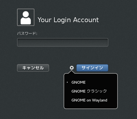Click the 'Your Login Account' name
The width and height of the screenshot is (137, 119).
point(68,20)
